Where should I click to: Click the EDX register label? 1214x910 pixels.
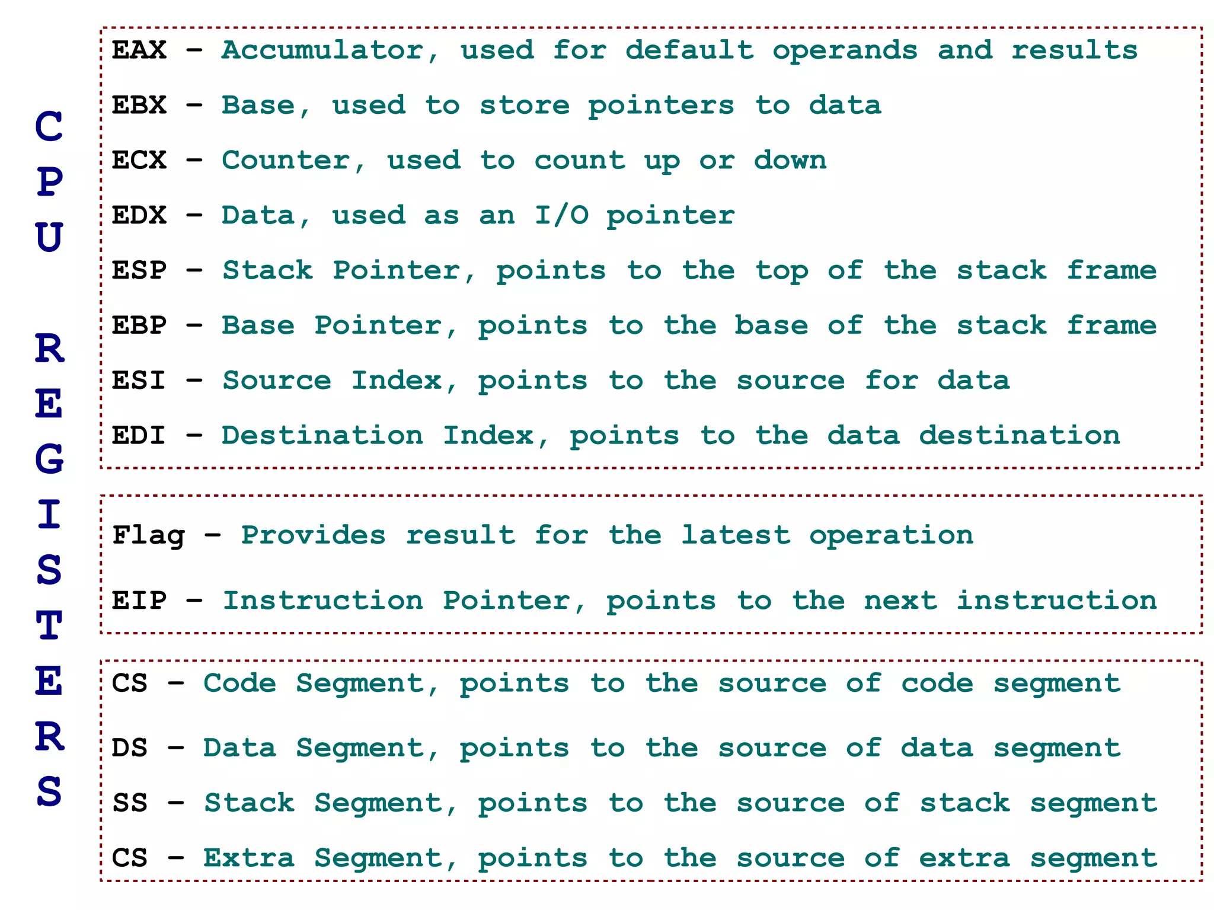tap(139, 215)
